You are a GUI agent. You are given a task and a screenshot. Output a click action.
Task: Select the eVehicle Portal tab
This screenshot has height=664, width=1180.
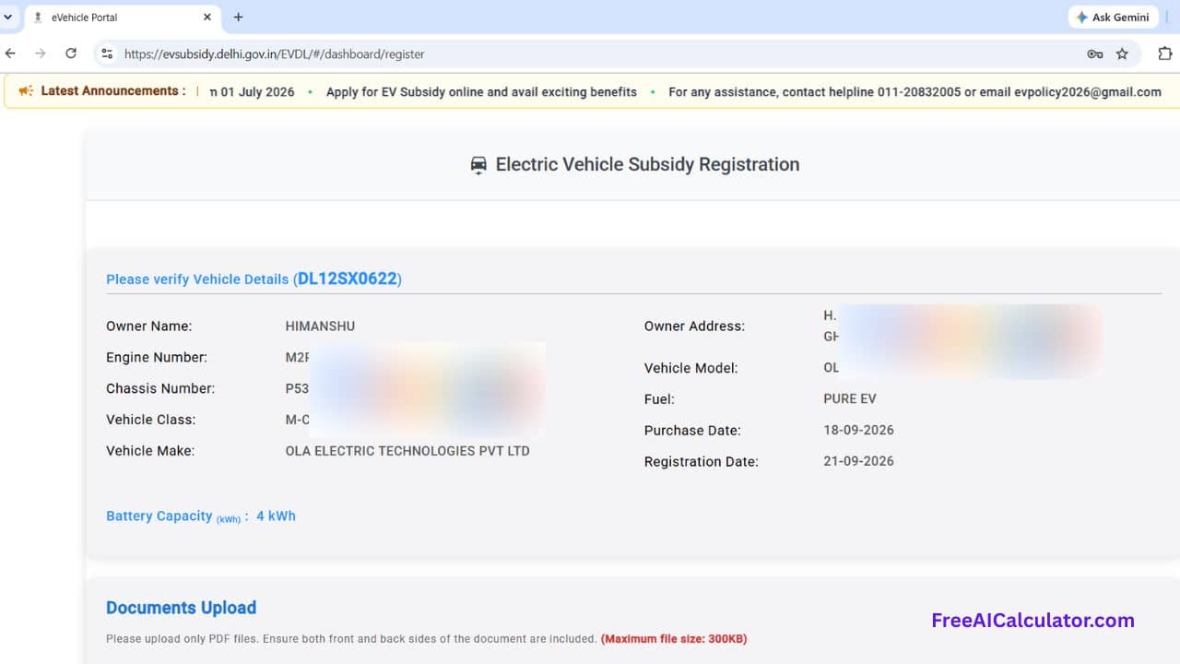coord(123,17)
